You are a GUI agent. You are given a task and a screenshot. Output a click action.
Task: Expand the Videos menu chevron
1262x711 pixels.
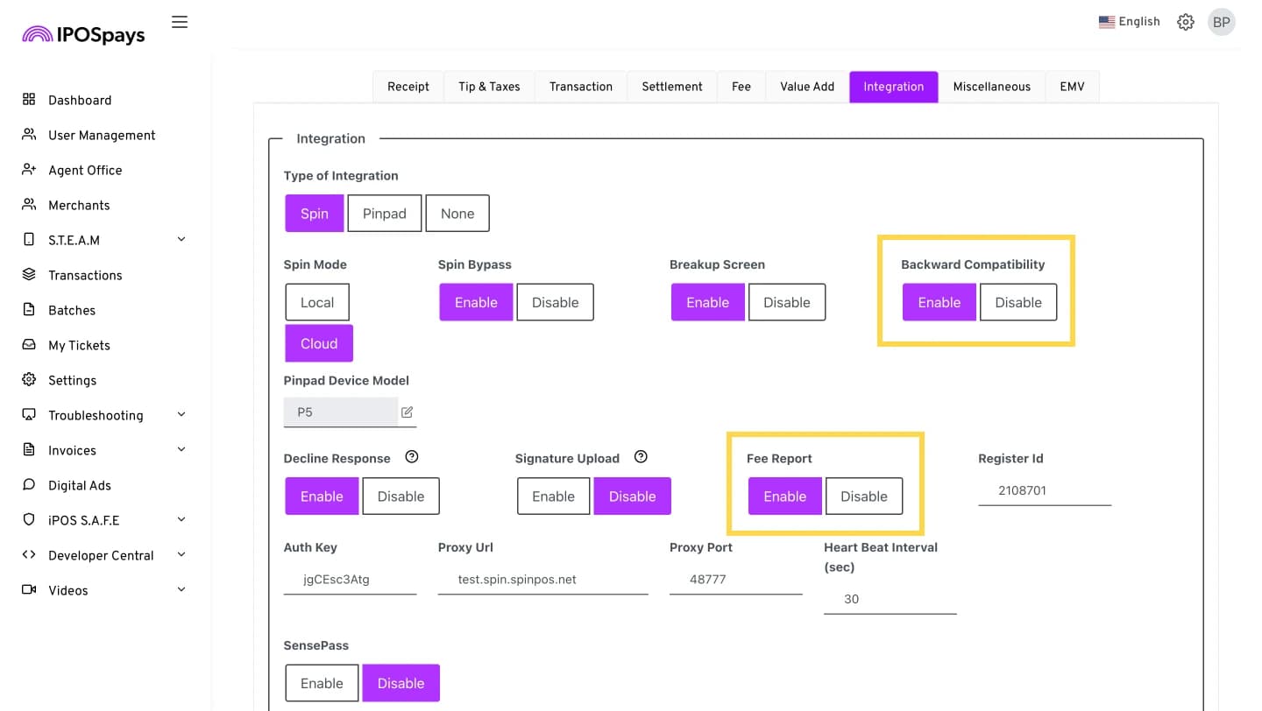181,589
